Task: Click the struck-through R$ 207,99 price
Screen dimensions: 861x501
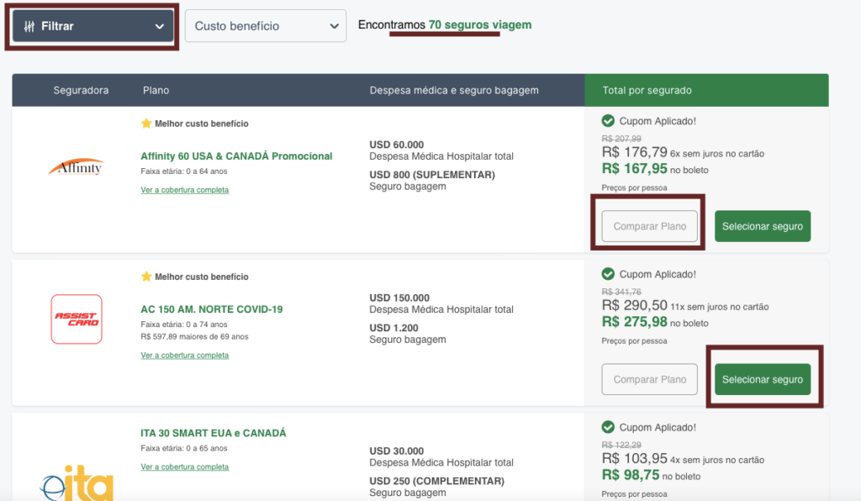Action: (621, 139)
